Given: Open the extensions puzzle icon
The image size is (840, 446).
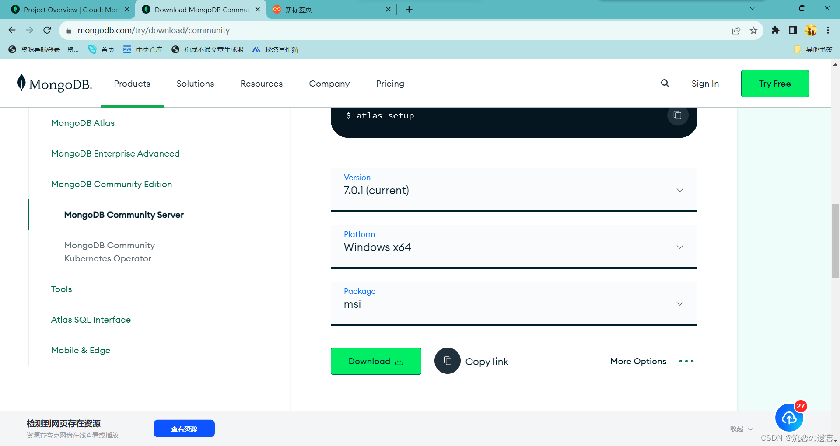Looking at the screenshot, I should 775,30.
